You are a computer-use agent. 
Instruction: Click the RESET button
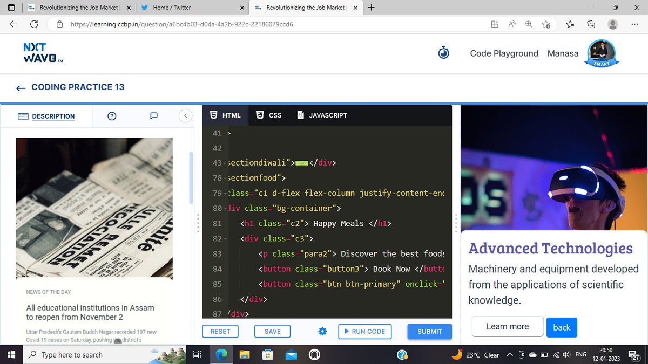point(220,331)
